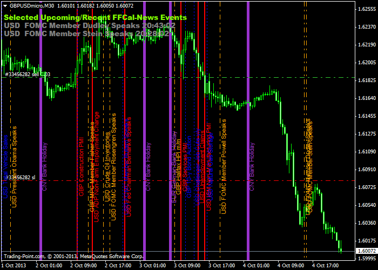Image resolution: width=378 pixels, height=270 pixels.
Task: Click the 1 Oct 2013 date label
Action: point(13,266)
